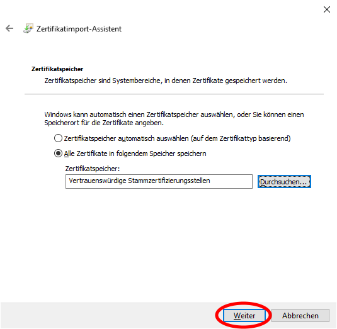
Task: Click the 'Zertifikatimport-Assistent' title text
Action: (79, 29)
